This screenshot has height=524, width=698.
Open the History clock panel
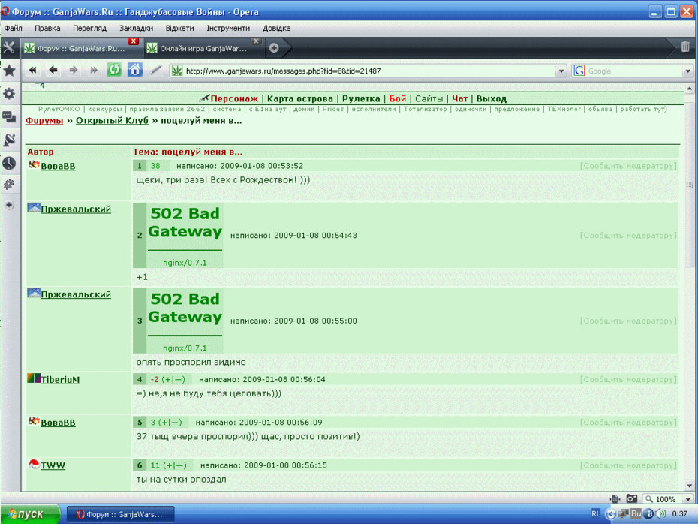(9, 163)
